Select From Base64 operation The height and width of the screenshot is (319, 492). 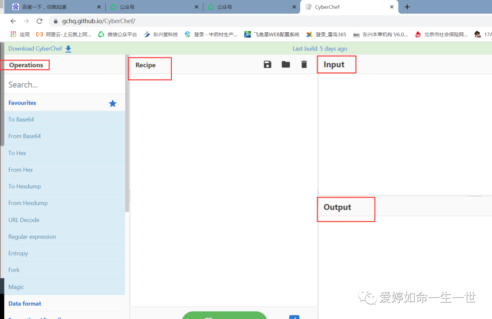[65, 136]
